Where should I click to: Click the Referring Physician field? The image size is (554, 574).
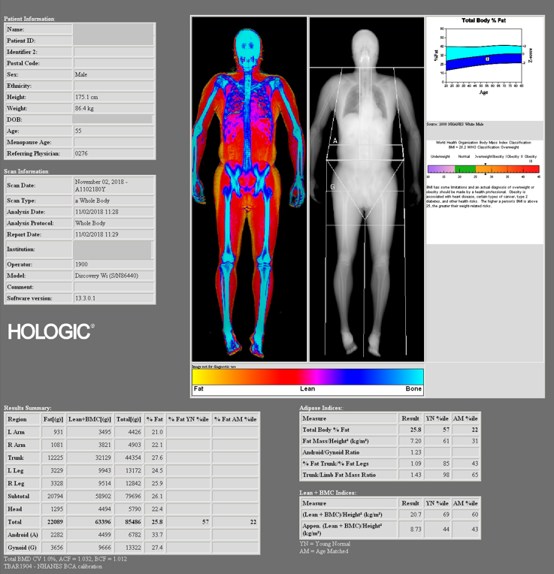(x=114, y=153)
